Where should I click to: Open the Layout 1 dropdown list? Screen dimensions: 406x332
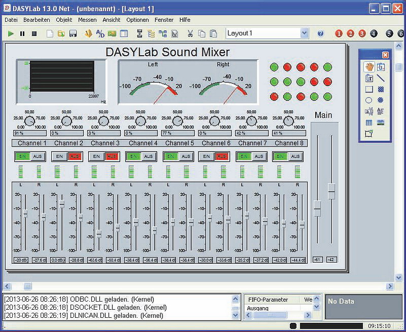tap(304, 33)
